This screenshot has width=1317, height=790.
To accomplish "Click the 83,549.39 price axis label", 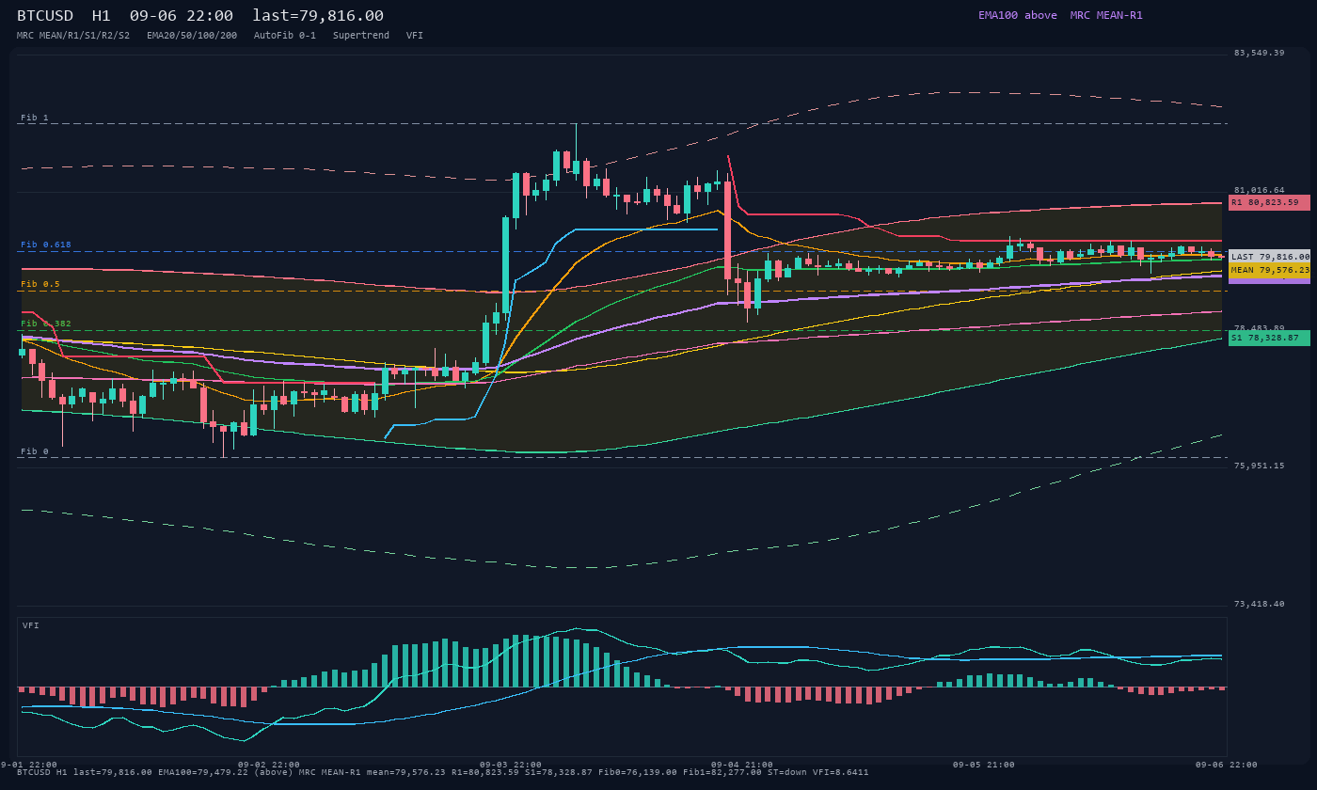I will [1259, 53].
